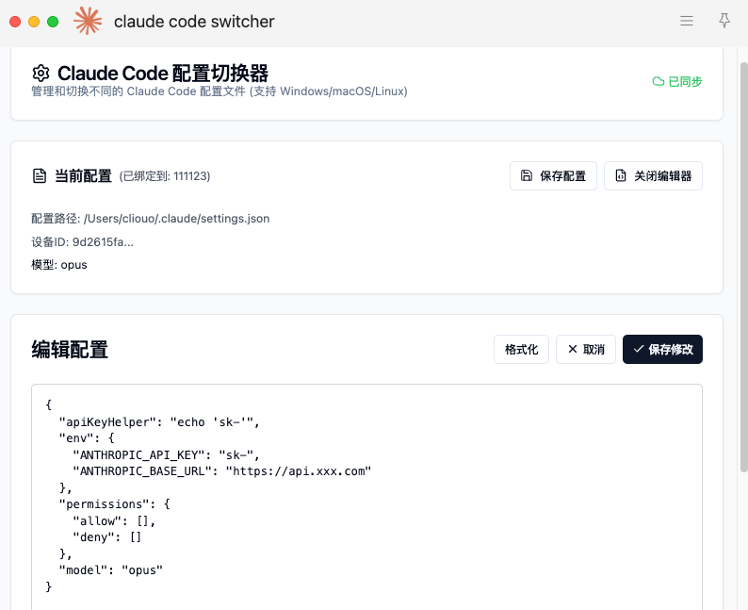The width and height of the screenshot is (748, 610).
Task: Click the (已绑定到: 111123) label
Action: pyautogui.click(x=165, y=176)
